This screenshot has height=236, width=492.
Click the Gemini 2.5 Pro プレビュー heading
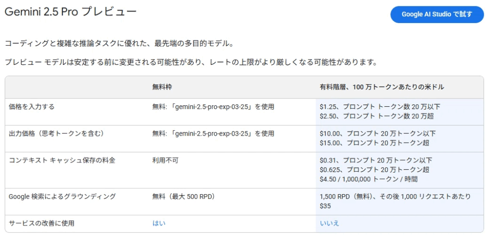point(71,12)
